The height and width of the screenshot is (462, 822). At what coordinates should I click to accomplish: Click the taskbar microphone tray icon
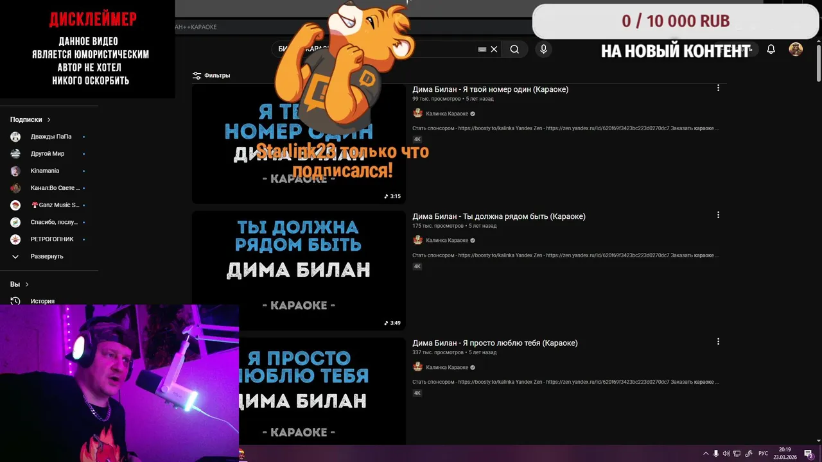click(x=716, y=453)
